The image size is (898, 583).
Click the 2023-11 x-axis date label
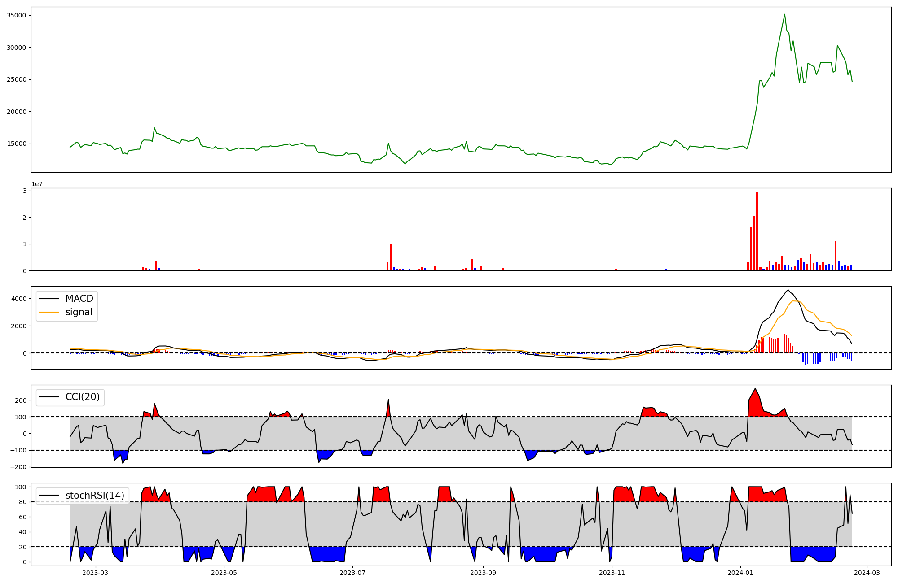coord(612,573)
